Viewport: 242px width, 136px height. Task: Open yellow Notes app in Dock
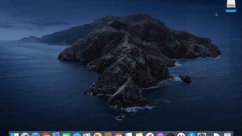tap(139, 134)
